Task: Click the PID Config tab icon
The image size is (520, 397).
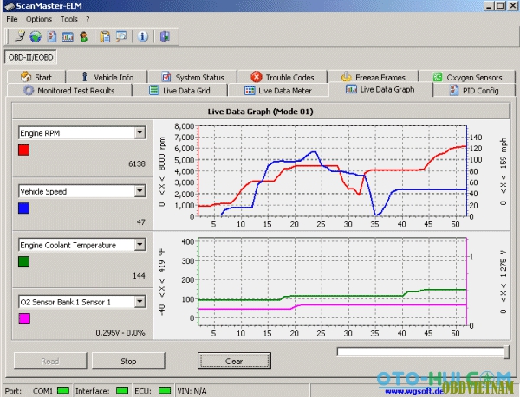Action: pos(453,90)
